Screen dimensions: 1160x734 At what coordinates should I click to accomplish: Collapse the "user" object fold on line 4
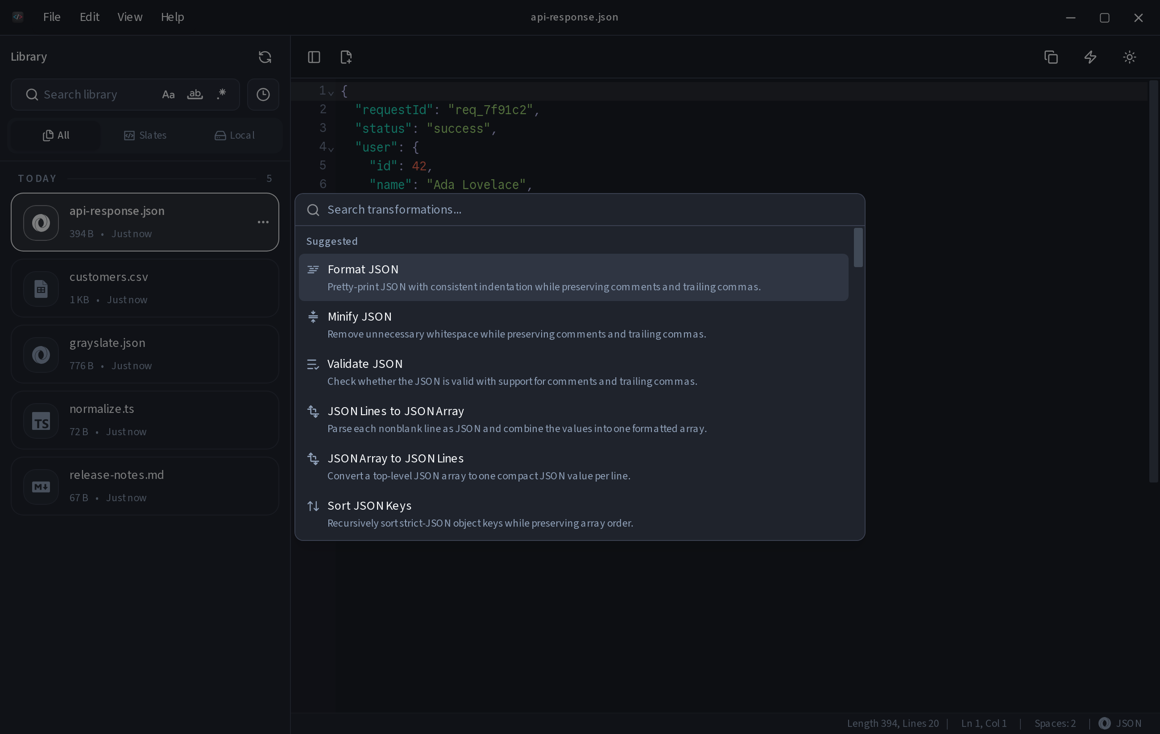(331, 148)
